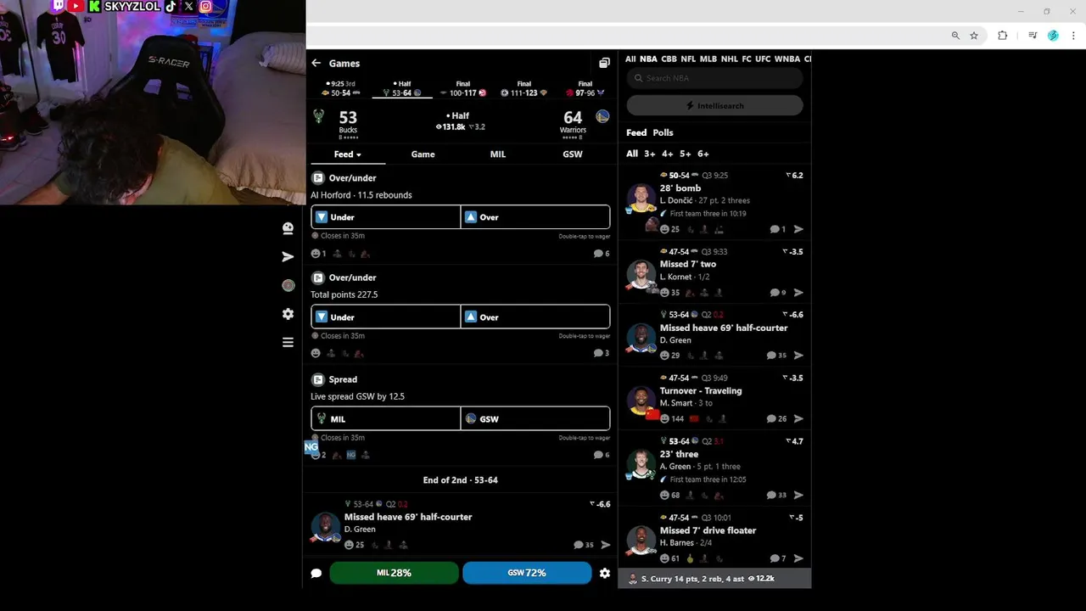Screen dimensions: 1086x611
Task: Focus the Search NBA field
Action: (714, 78)
